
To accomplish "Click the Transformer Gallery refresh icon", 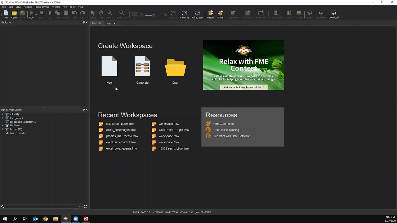I will (85, 207).
